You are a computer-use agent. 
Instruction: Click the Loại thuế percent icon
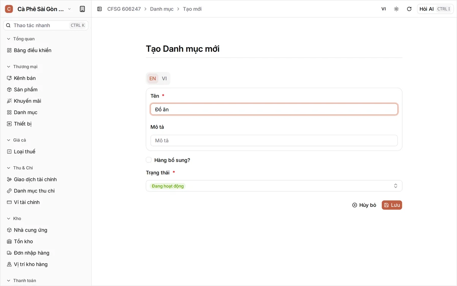[x=10, y=151]
